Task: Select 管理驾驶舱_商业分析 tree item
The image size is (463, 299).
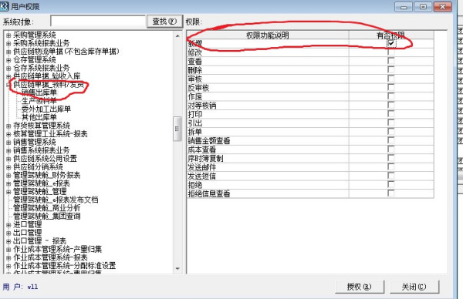Action: 46,208
